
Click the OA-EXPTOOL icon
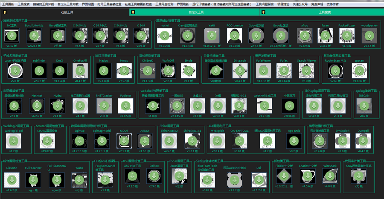pos(239,141)
